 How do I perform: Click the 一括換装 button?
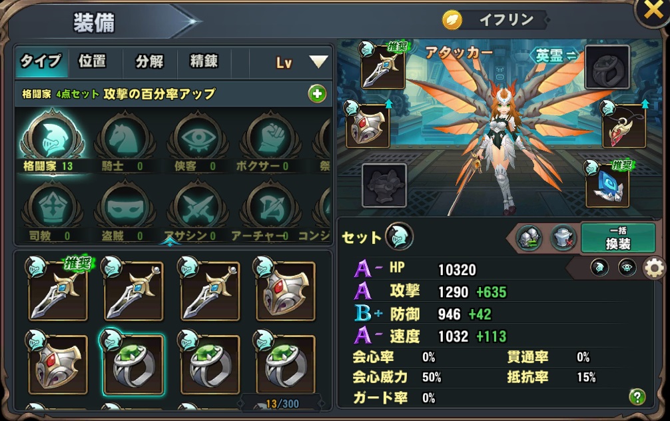click(618, 238)
